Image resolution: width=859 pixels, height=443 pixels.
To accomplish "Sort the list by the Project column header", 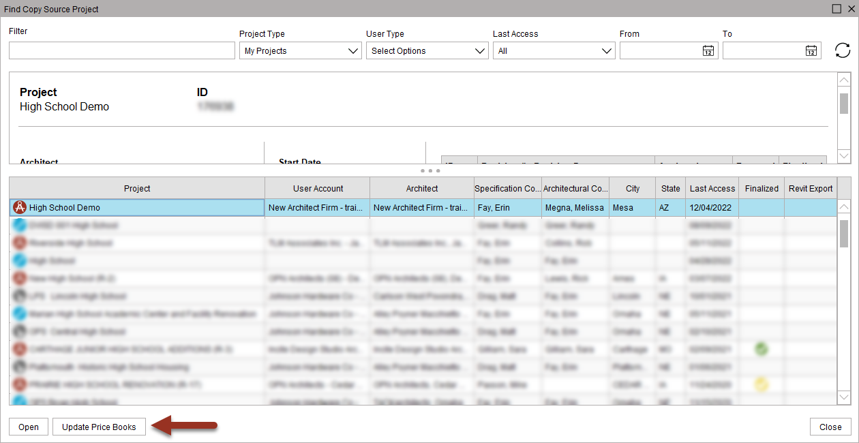I will pos(137,188).
